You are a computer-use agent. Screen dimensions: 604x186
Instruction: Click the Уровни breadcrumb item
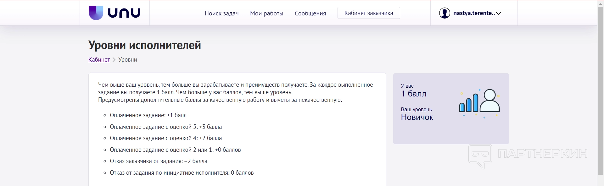point(128,60)
